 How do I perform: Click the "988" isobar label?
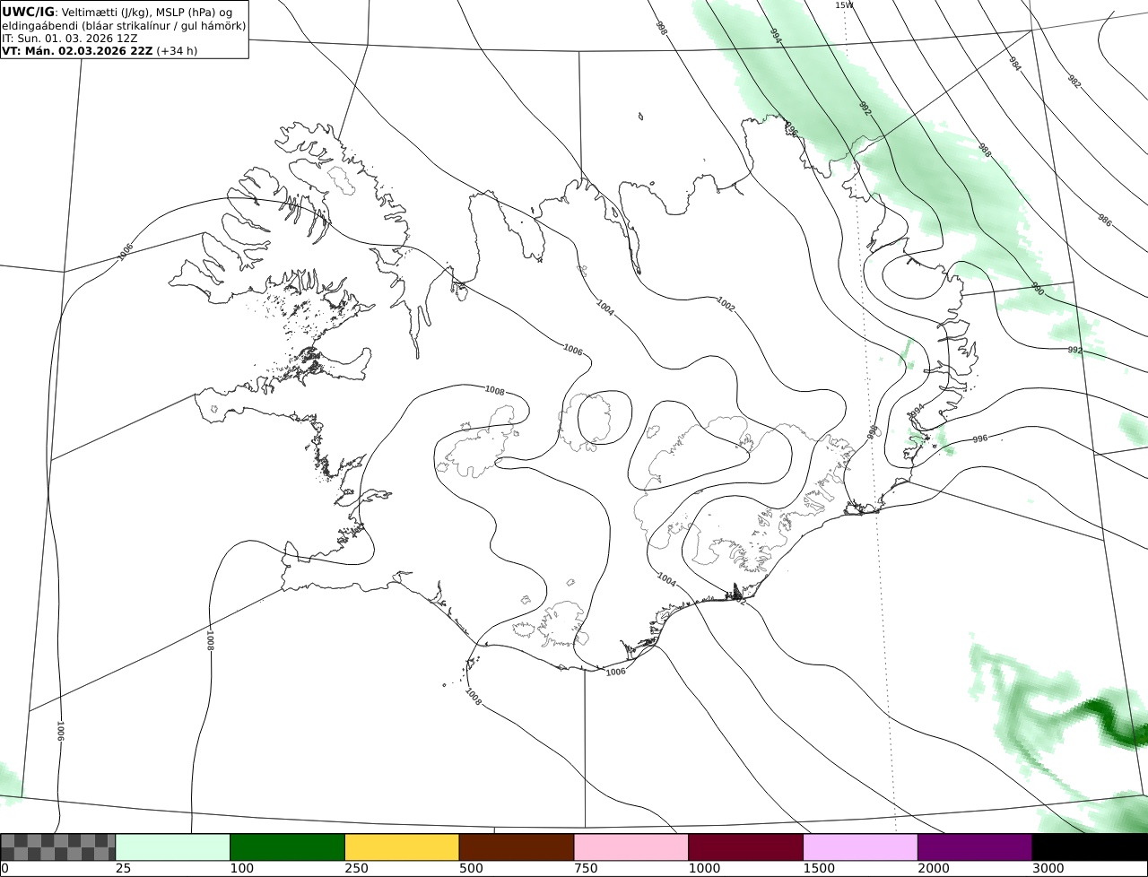tap(984, 151)
